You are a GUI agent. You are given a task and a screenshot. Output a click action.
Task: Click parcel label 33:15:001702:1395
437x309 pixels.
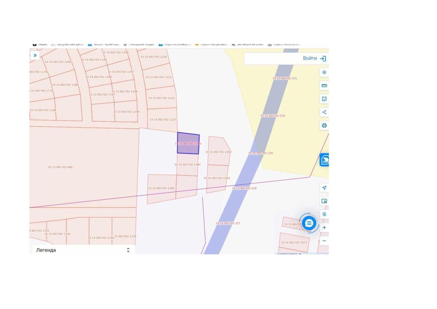[161, 188]
